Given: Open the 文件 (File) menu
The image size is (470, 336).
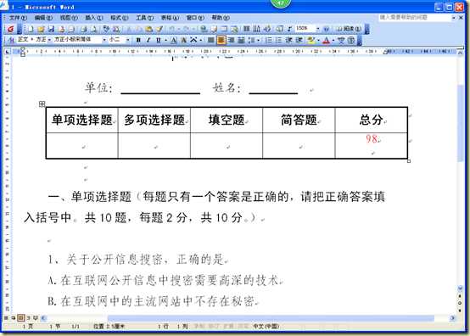Looking at the screenshot, I should pos(18,18).
